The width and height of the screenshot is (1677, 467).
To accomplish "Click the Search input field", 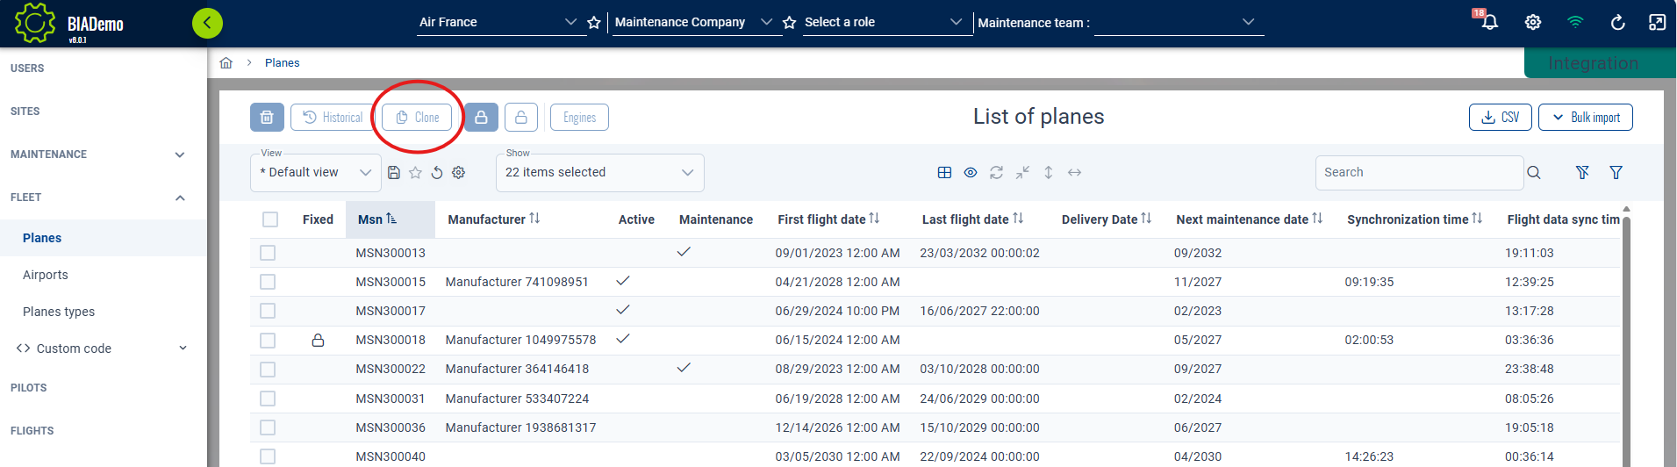I will [x=1418, y=173].
